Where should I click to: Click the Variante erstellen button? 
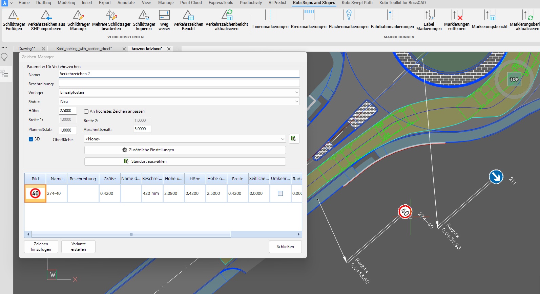[79, 247]
